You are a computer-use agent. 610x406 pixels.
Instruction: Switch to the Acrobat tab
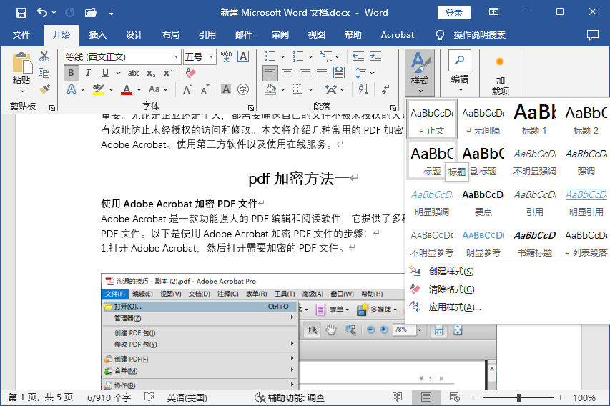[x=397, y=35]
